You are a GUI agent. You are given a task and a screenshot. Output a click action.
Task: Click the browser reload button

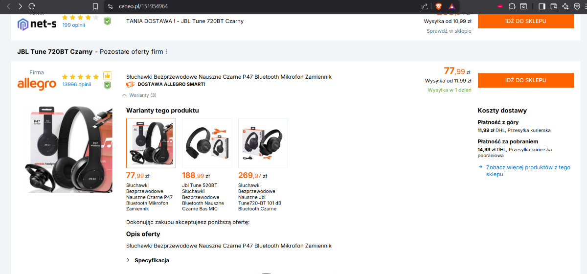[32, 6]
